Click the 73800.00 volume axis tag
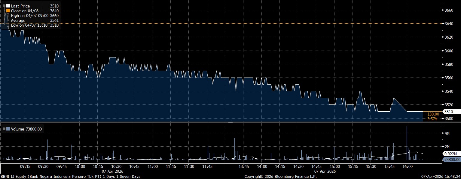This screenshot has height=179, width=461. (x=451, y=160)
